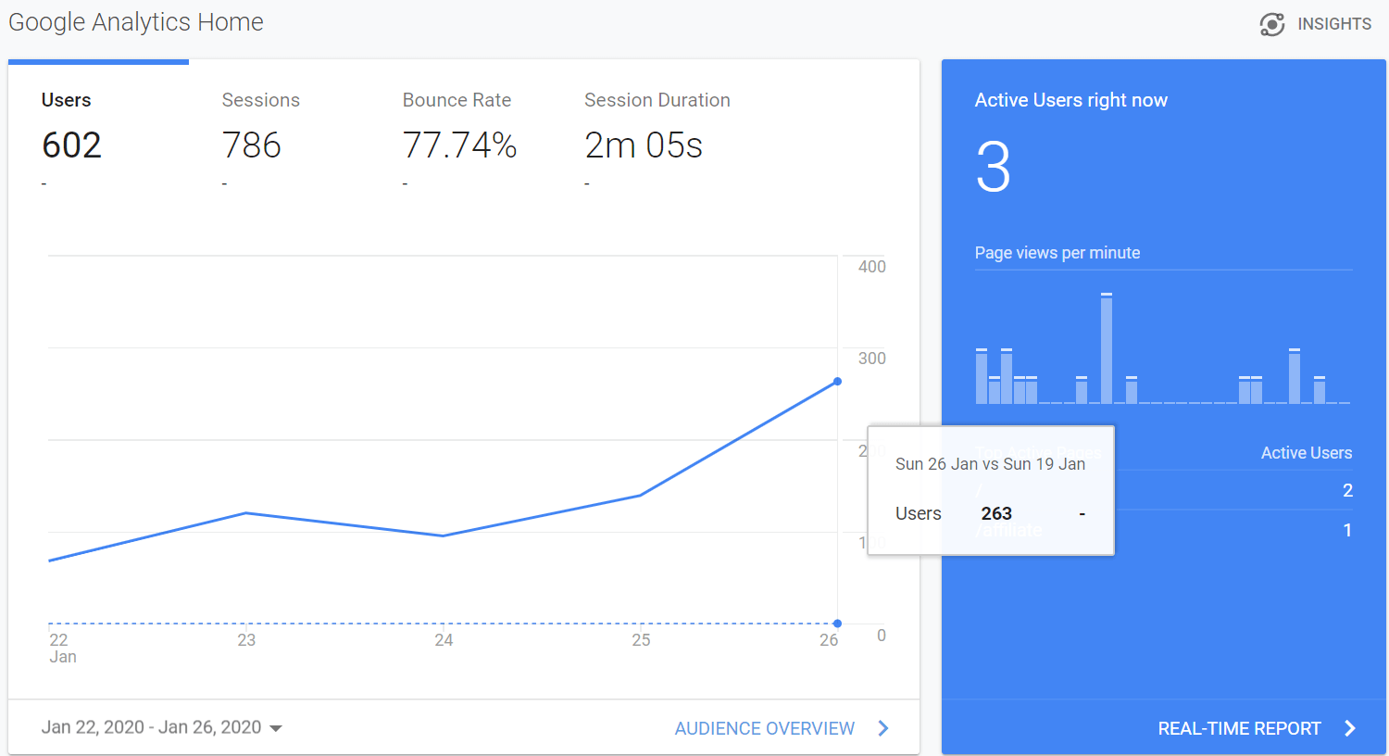Image resolution: width=1389 pixels, height=756 pixels.
Task: Open the Insights panel icon
Action: pyautogui.click(x=1272, y=24)
